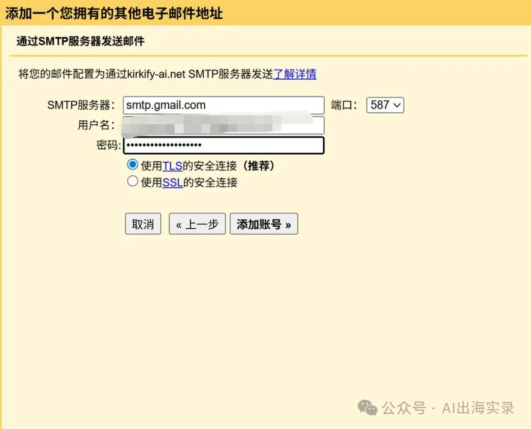Open the TLS help link
Image resolution: width=531 pixels, height=429 pixels.
(x=172, y=166)
